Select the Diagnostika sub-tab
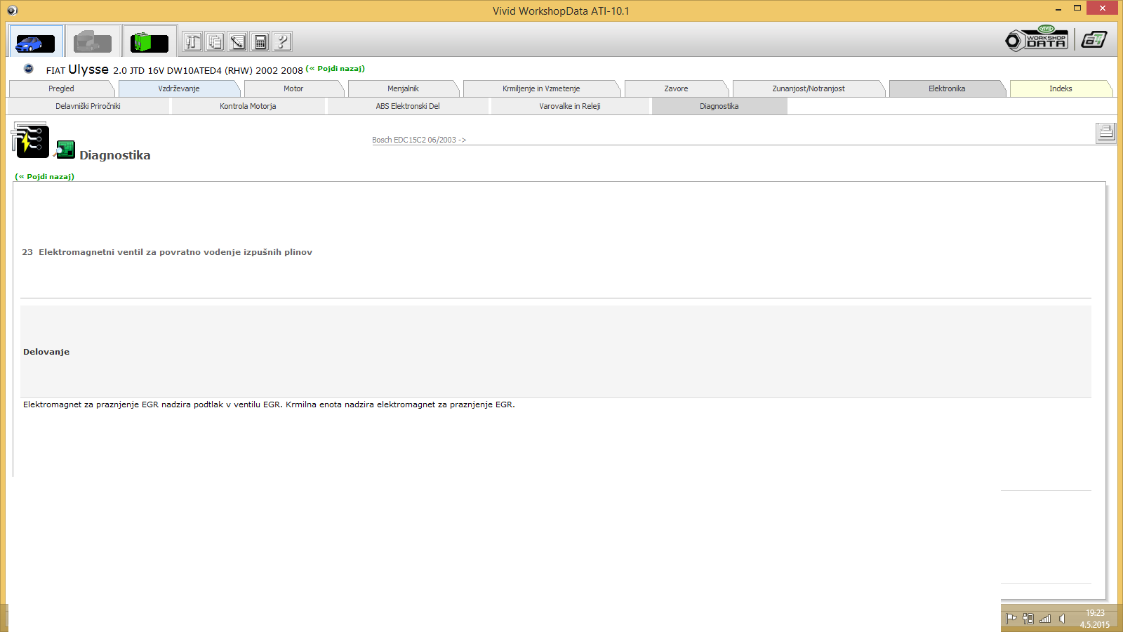Screen dimensions: 1123x632 point(719,106)
